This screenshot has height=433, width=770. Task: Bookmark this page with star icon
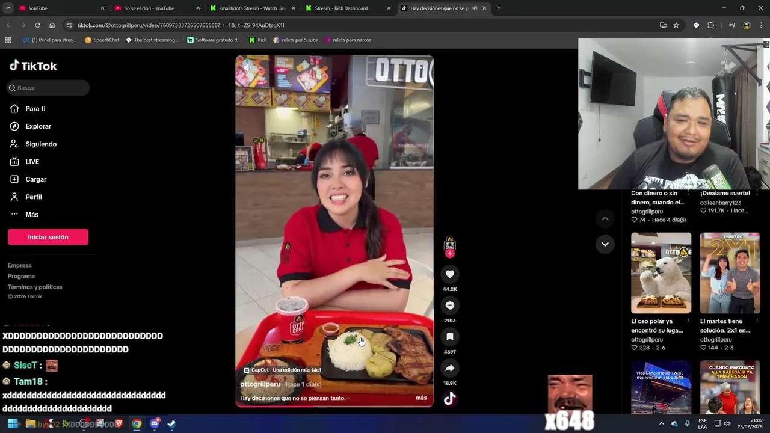pyautogui.click(x=676, y=25)
